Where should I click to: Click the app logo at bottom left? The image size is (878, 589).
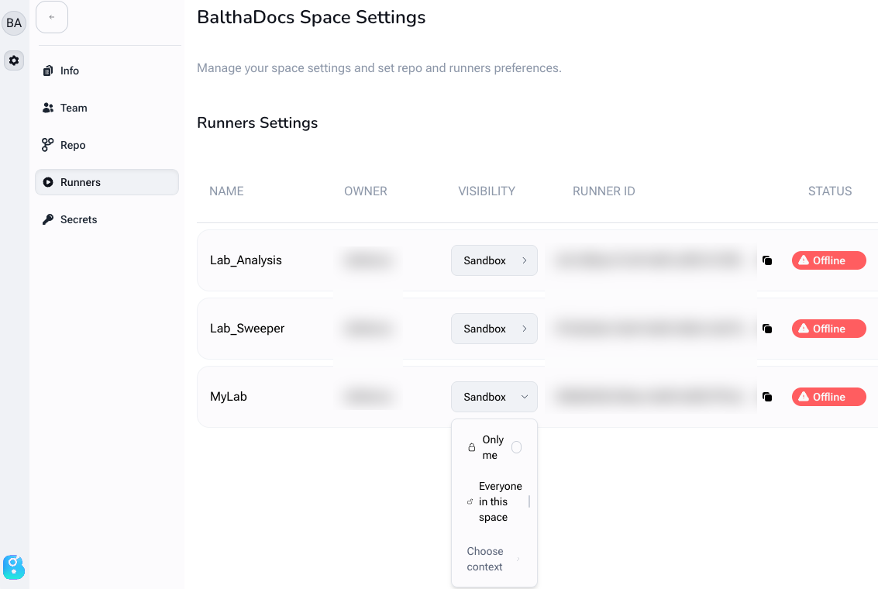[x=14, y=567]
